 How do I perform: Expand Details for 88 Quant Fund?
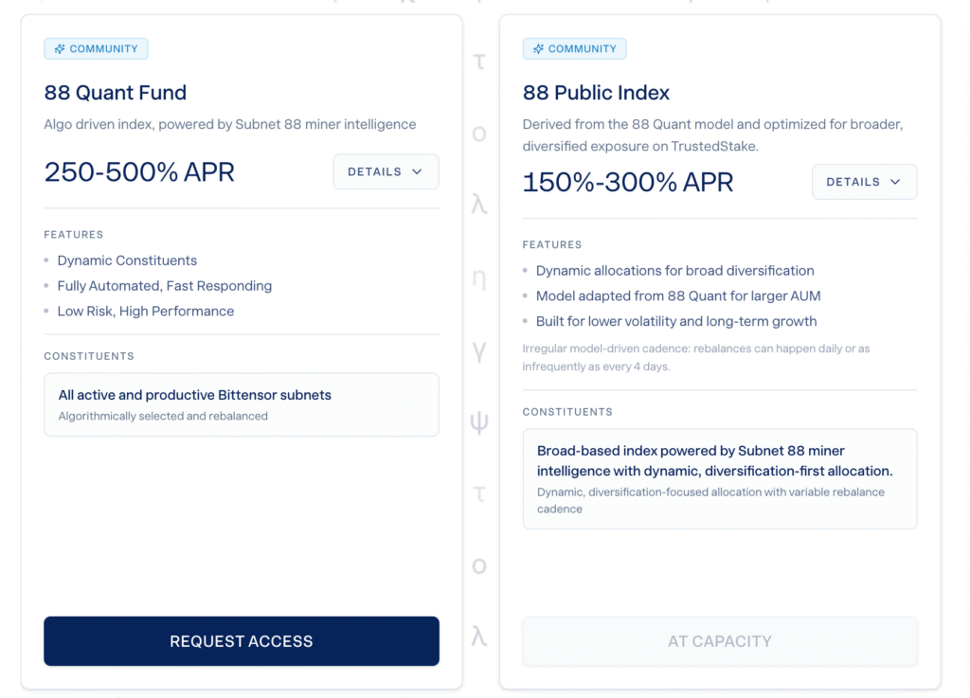click(x=386, y=171)
